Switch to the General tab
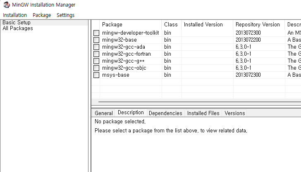This screenshot has width=301, height=172. click(x=104, y=113)
